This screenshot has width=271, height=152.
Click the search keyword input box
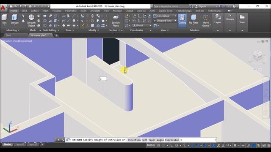(x=171, y=6)
